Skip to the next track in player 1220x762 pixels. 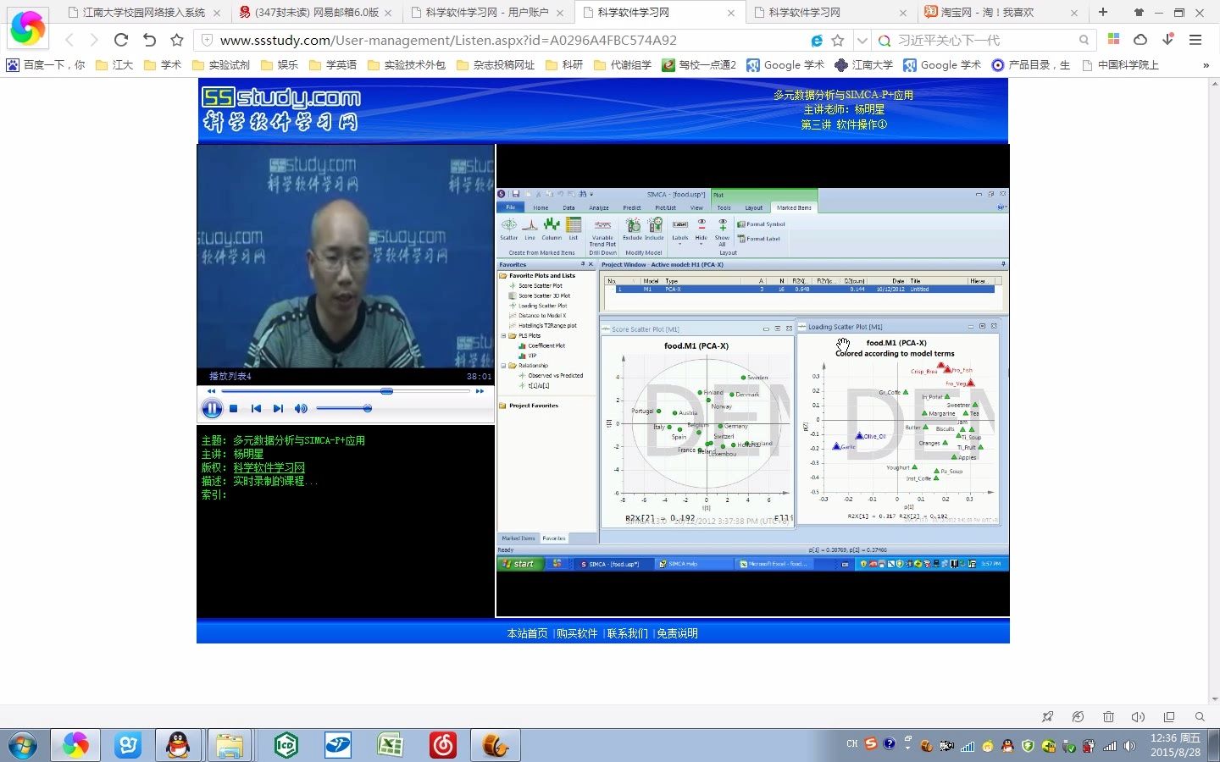pos(278,408)
